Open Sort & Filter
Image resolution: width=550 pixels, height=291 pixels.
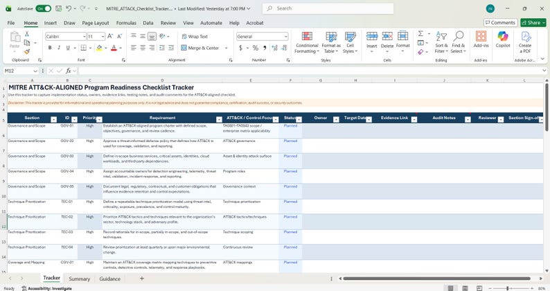pyautogui.click(x=441, y=42)
